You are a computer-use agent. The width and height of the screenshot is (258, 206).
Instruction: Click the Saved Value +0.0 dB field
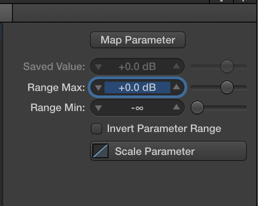tap(137, 67)
